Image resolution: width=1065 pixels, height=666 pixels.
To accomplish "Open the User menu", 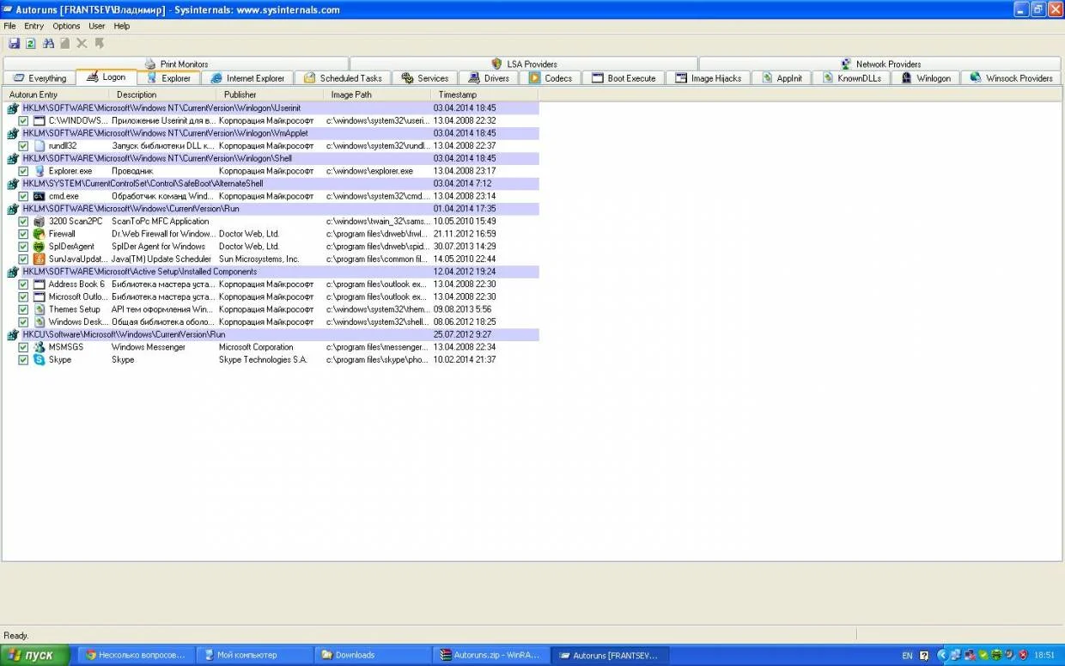I will 97,26.
